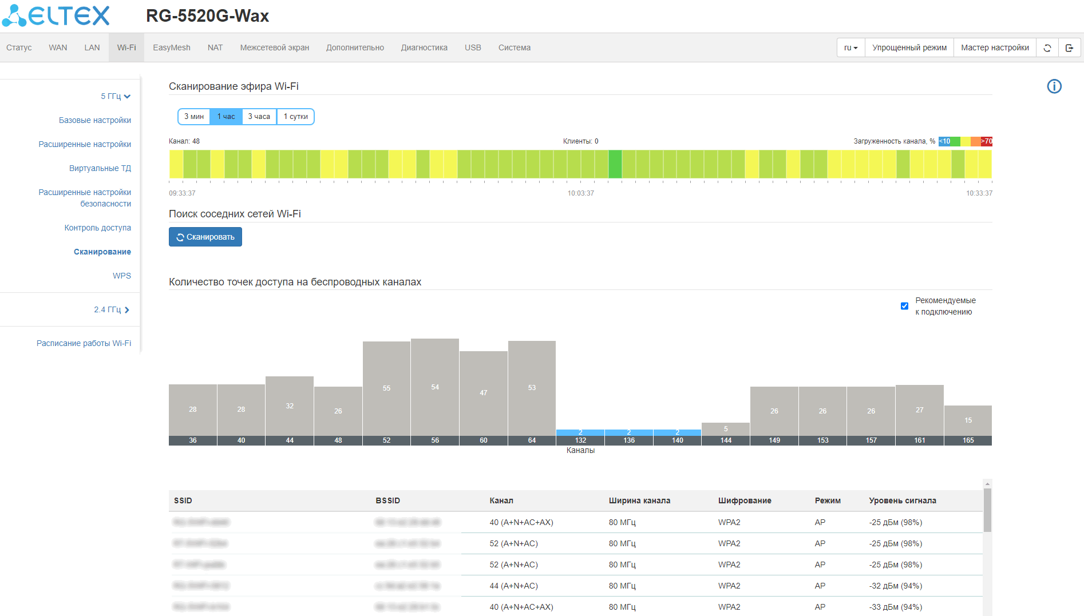Click the networks table scrollbar thumb
Screen dimensions: 1084x616
point(987,509)
